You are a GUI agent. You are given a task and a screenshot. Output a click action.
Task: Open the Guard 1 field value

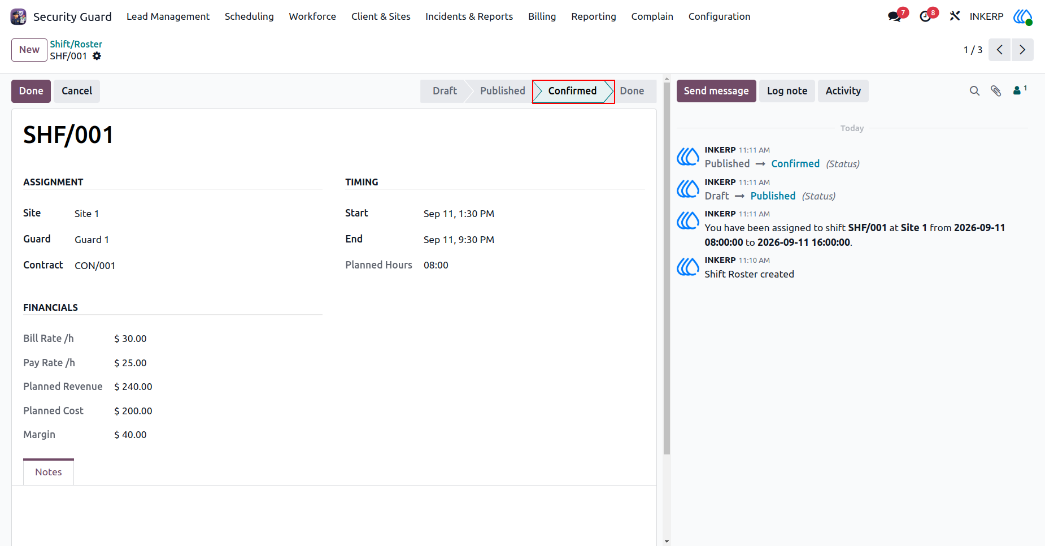92,240
